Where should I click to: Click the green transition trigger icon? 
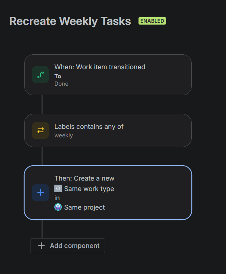click(40, 75)
